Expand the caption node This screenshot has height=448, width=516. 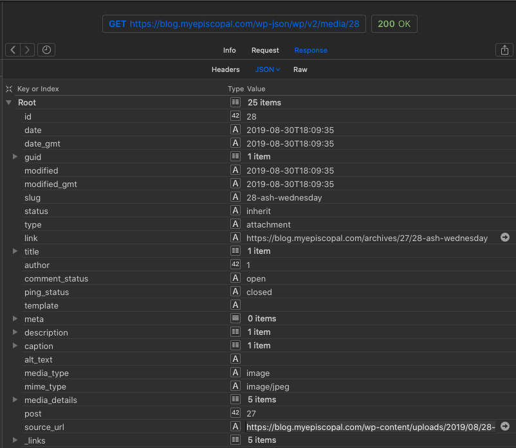coord(15,345)
